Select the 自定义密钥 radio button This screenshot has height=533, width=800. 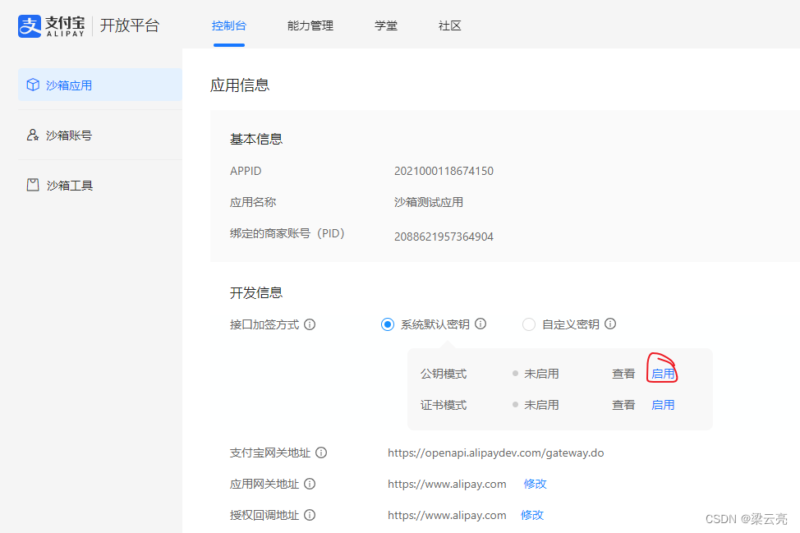529,324
